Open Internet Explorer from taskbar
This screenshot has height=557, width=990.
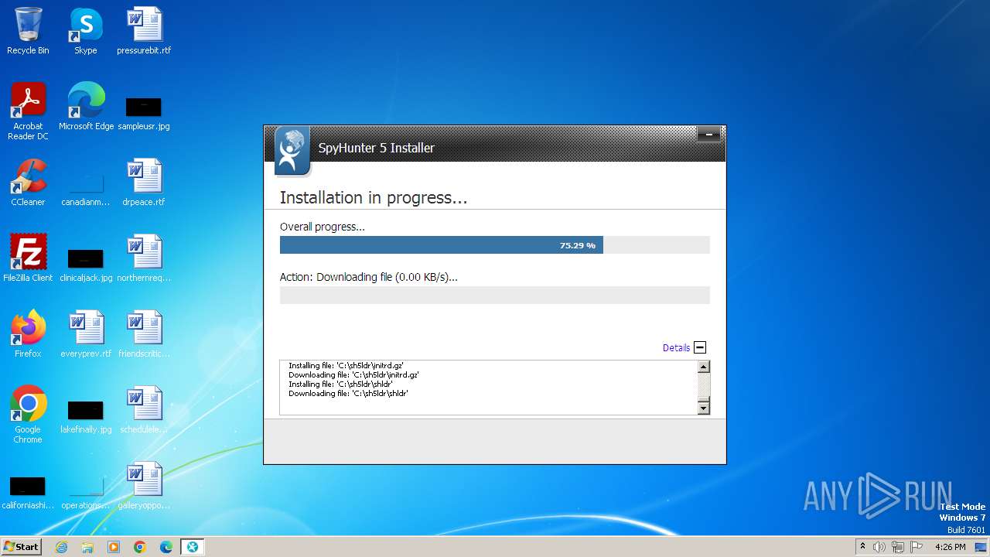pyautogui.click(x=61, y=547)
